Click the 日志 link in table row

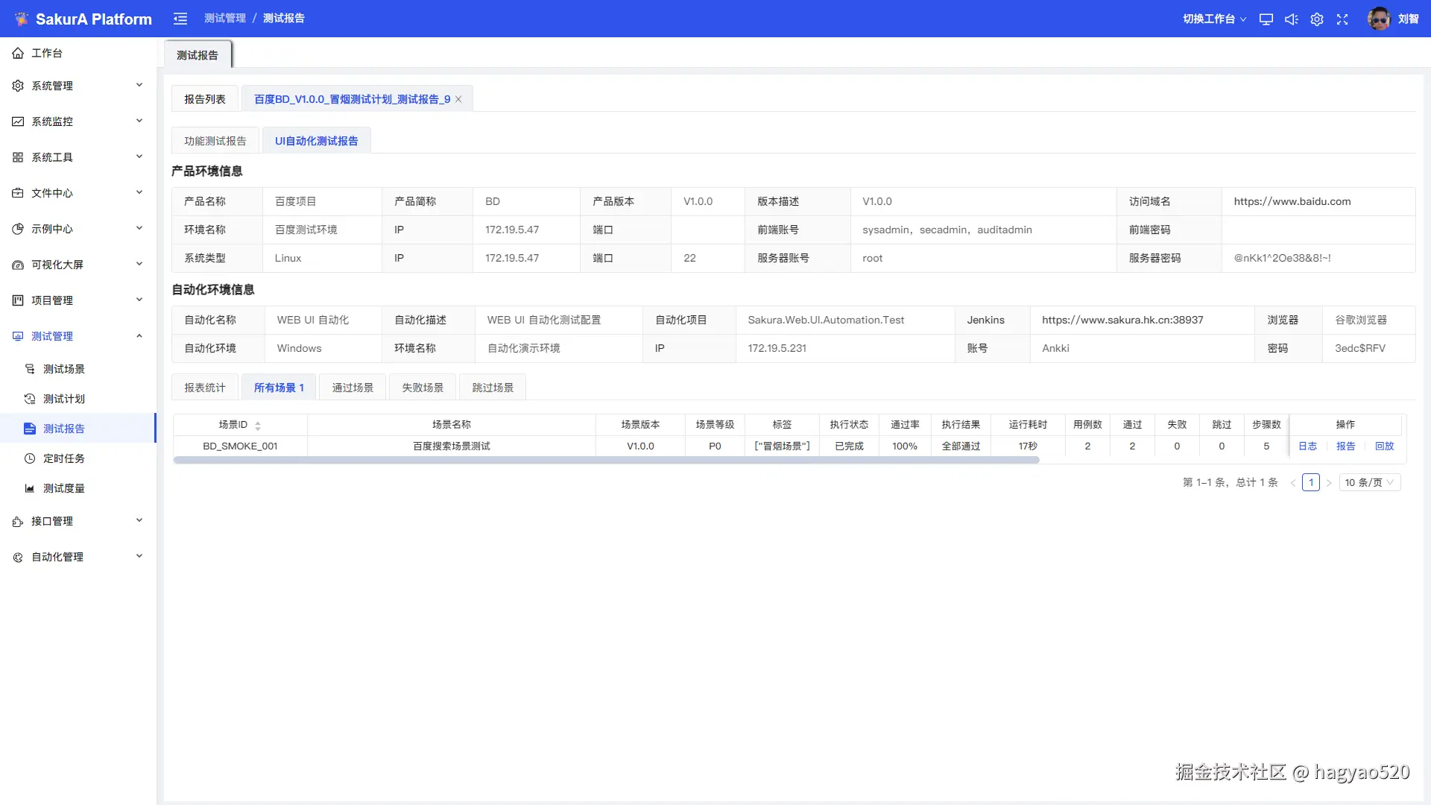point(1307,446)
